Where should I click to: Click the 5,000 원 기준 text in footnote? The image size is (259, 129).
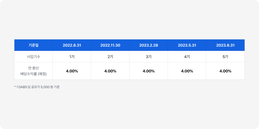[x=50, y=87]
